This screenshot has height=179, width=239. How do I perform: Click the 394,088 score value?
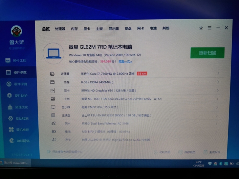coord(105,62)
